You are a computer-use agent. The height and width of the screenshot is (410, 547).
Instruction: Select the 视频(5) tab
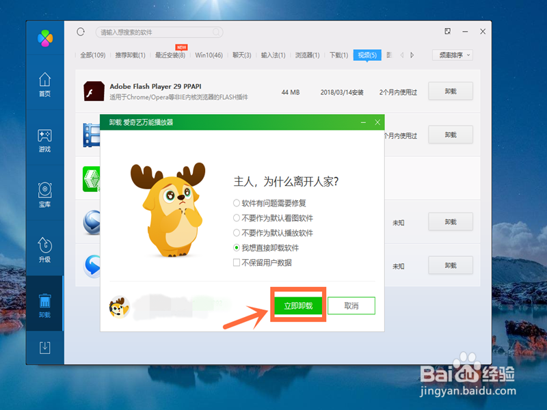tap(367, 55)
